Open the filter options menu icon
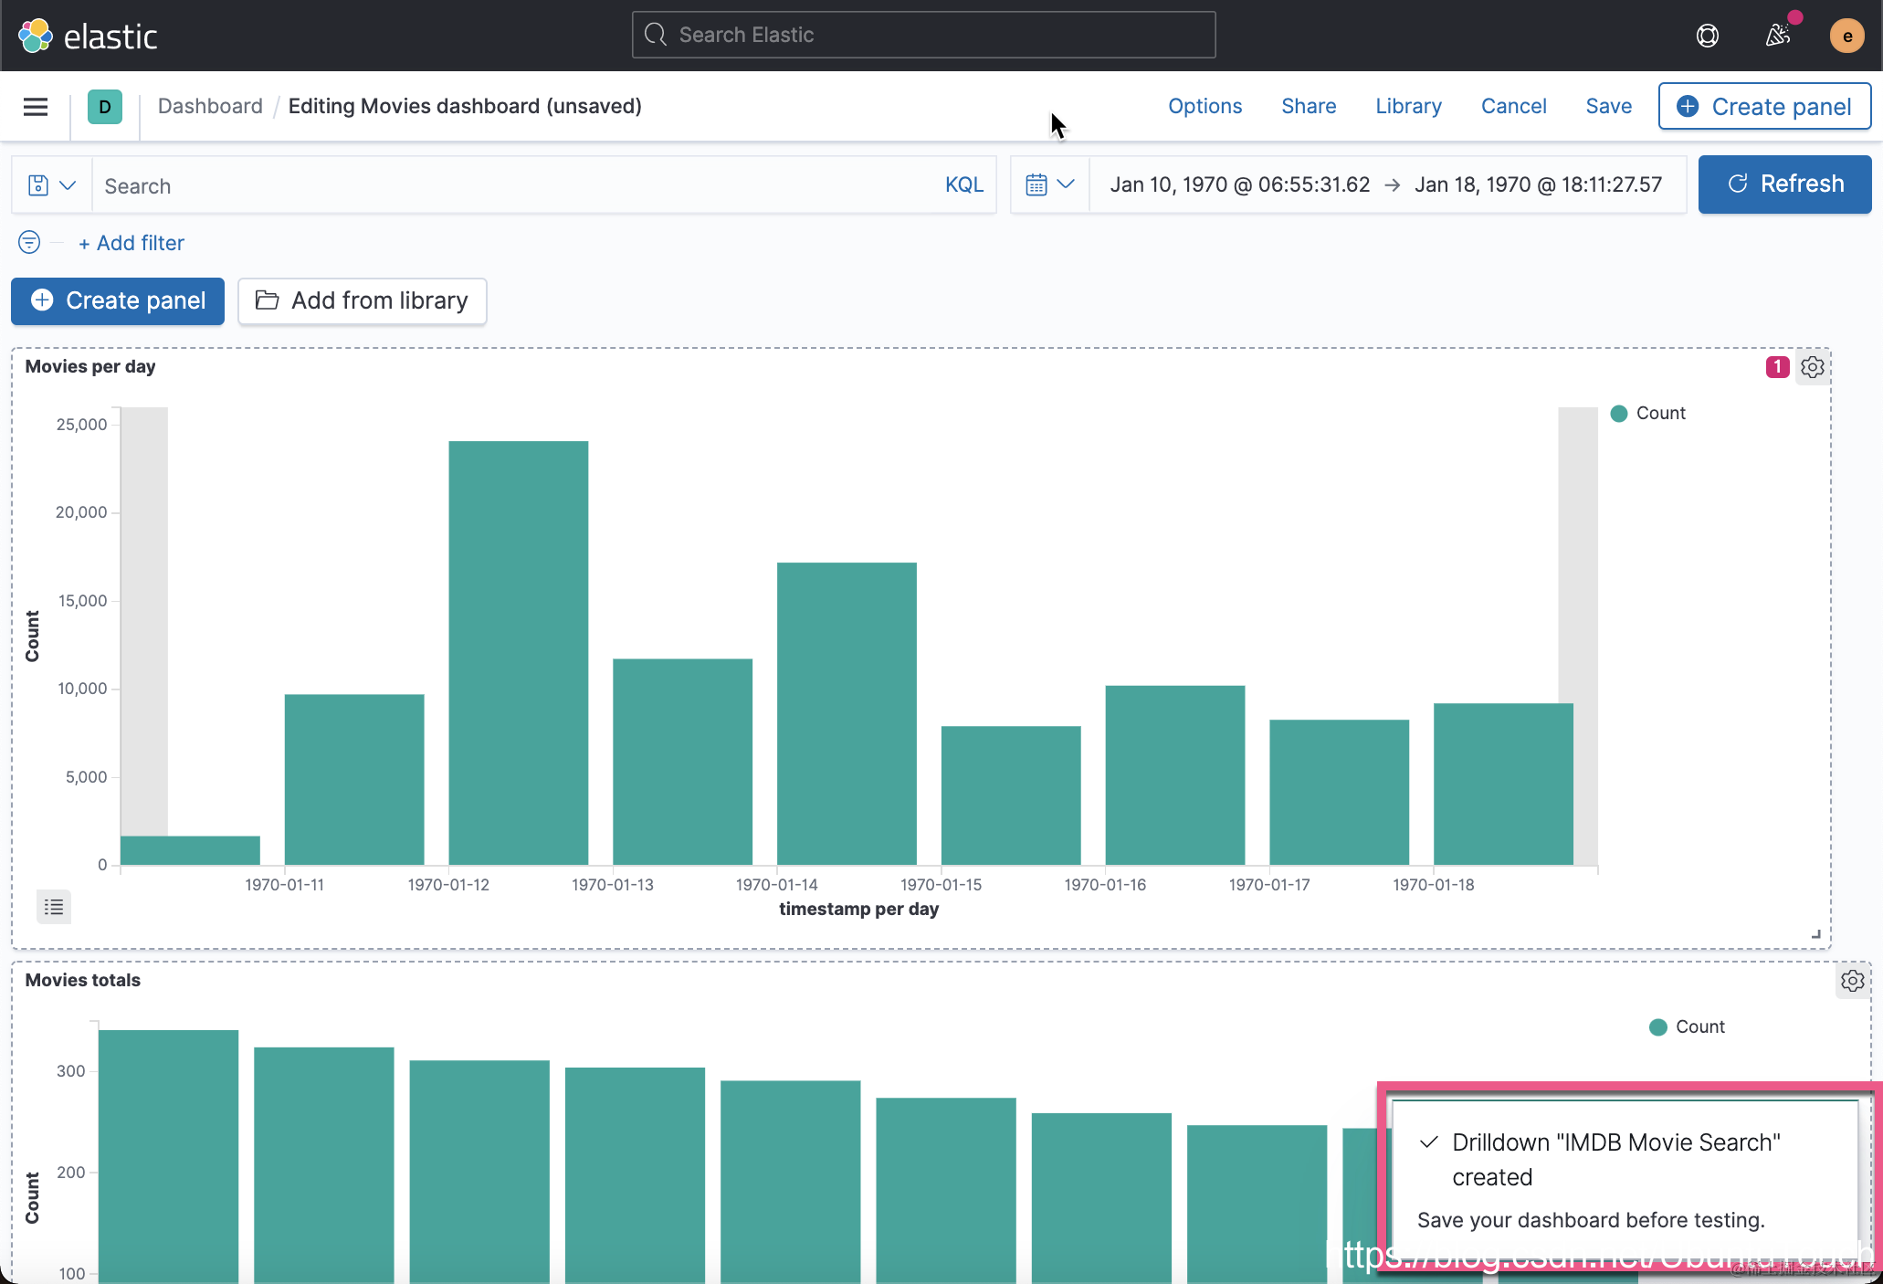The width and height of the screenshot is (1883, 1284). coord(29,242)
